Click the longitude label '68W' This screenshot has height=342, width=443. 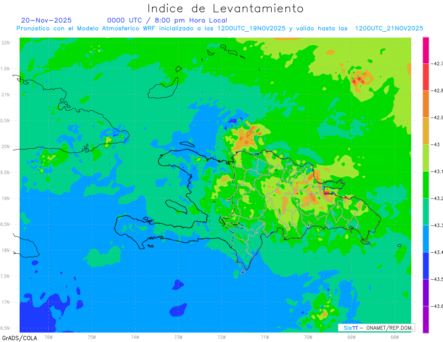click(395, 337)
